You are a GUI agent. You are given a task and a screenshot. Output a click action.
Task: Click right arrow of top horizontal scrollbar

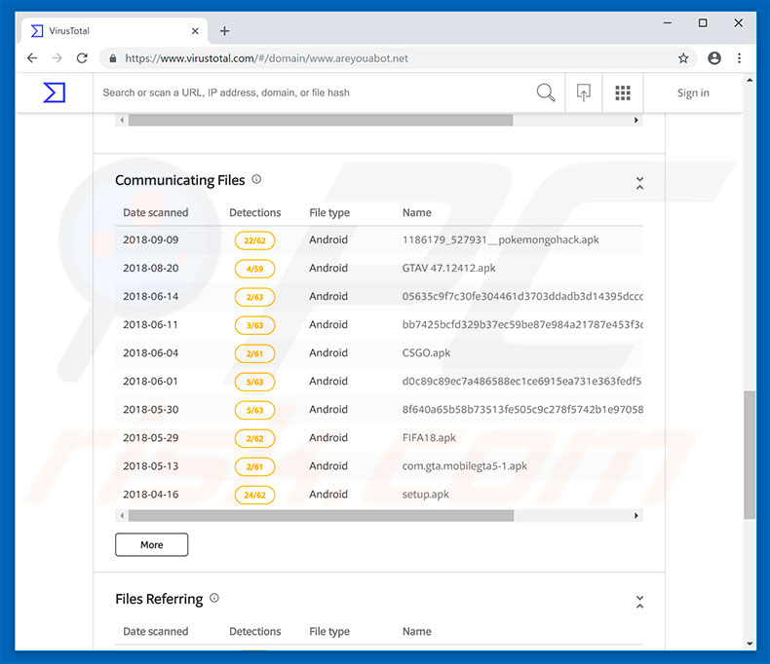[635, 120]
